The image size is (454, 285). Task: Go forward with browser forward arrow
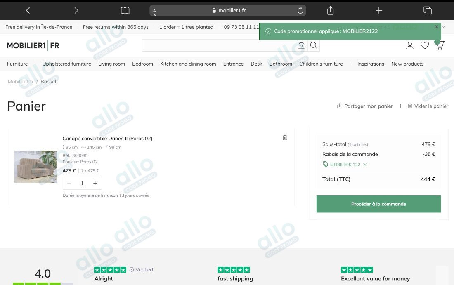click(x=76, y=10)
